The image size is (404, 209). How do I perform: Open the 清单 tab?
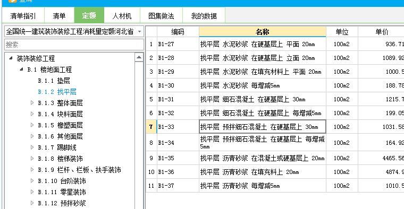pyautogui.click(x=59, y=15)
